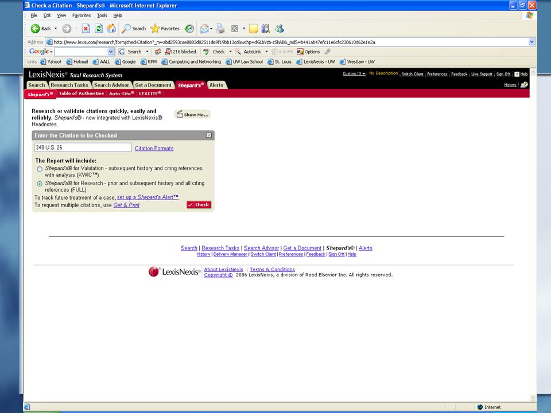Image resolution: width=551 pixels, height=413 pixels.
Task: Print the page with printer icon
Action: pyautogui.click(x=220, y=29)
